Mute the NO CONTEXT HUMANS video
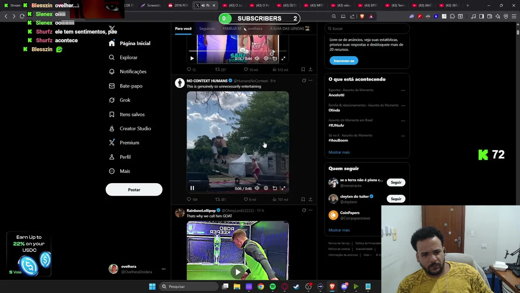This screenshot has width=520, height=293. [257, 188]
